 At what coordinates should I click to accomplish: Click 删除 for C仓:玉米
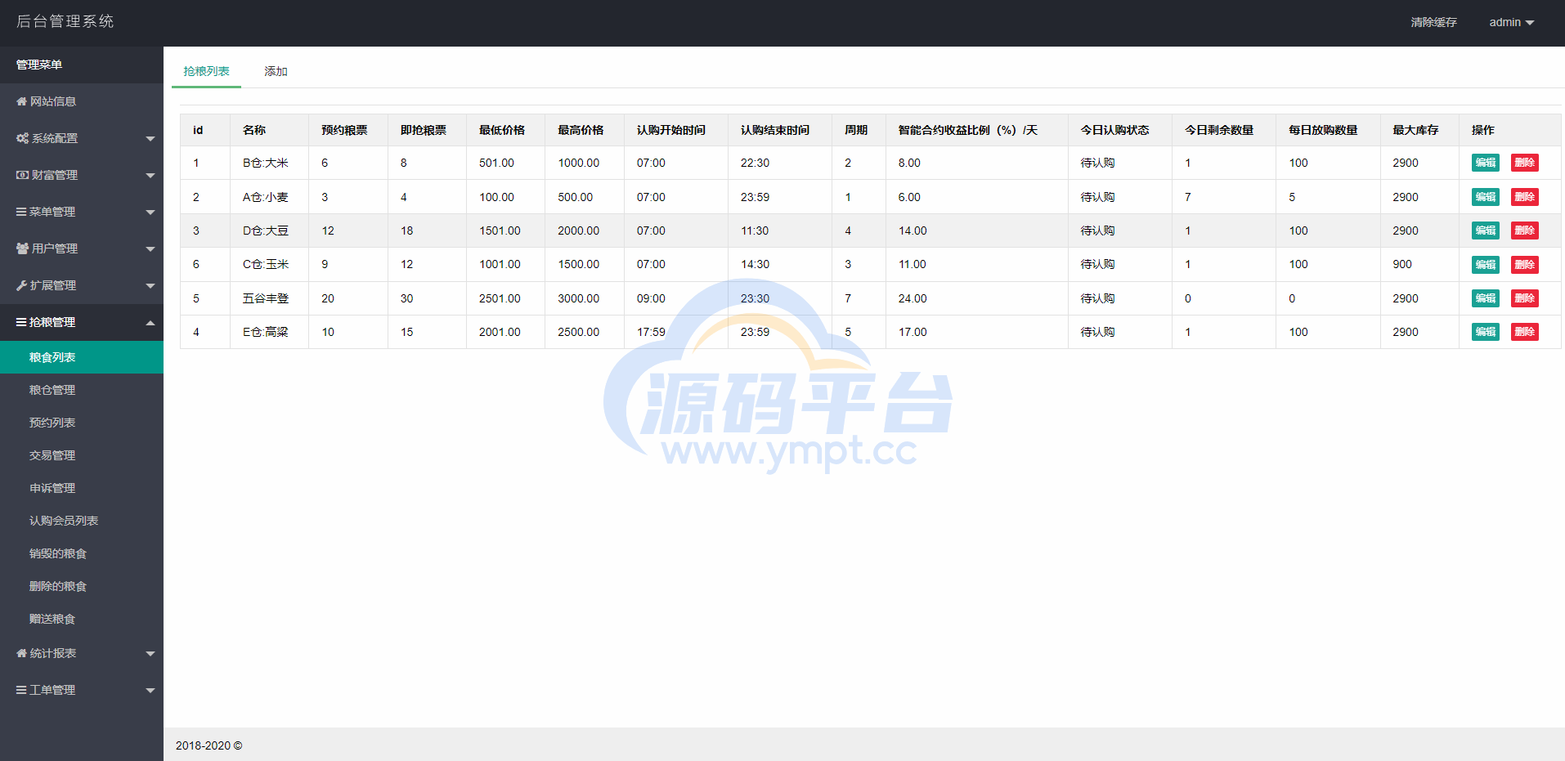click(1524, 265)
